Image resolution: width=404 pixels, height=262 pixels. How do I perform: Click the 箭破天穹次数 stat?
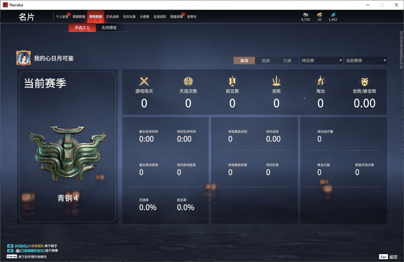(x=364, y=169)
